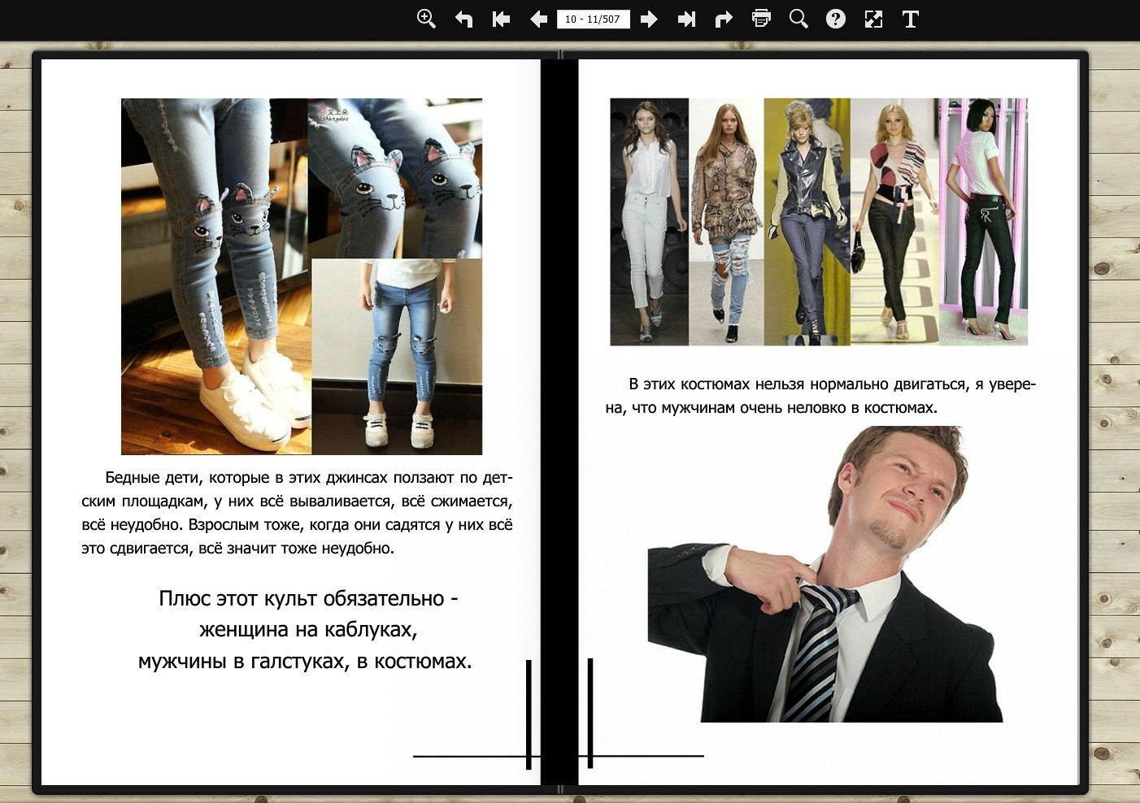
Task: Go to the previous page arrow
Action: click(x=538, y=19)
